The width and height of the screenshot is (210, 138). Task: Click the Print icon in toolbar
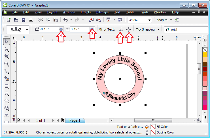[31, 20]
